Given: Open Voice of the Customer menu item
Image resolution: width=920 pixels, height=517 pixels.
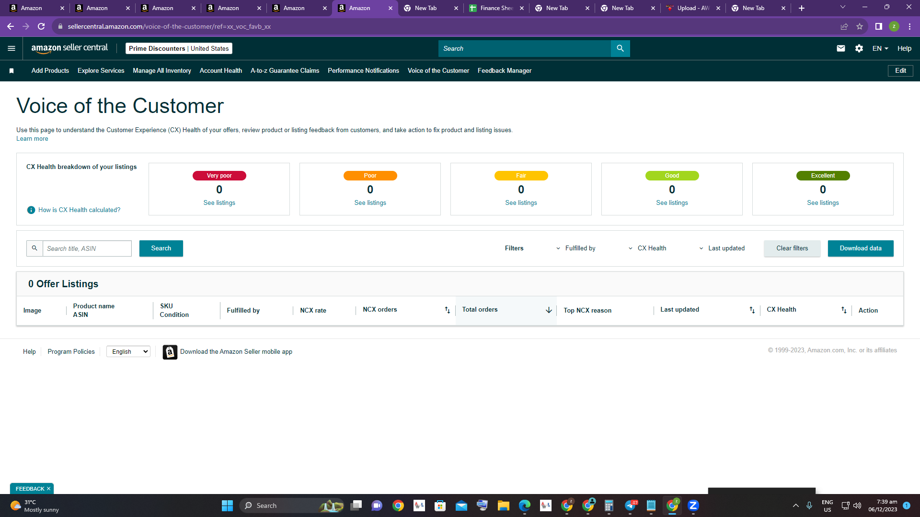Looking at the screenshot, I should tap(438, 71).
